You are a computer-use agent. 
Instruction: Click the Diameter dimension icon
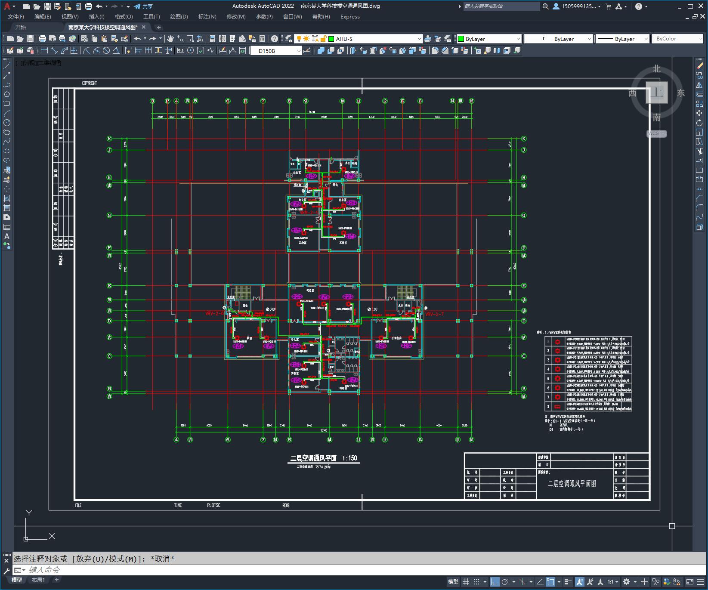point(106,50)
